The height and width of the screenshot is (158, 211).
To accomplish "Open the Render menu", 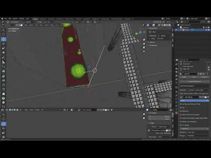I will coord(15,19).
